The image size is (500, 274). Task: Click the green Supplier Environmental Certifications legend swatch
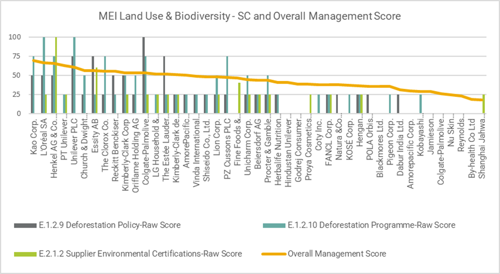click(x=24, y=254)
